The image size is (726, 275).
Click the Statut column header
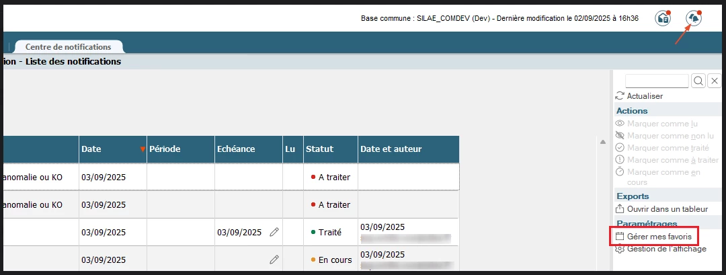point(331,149)
